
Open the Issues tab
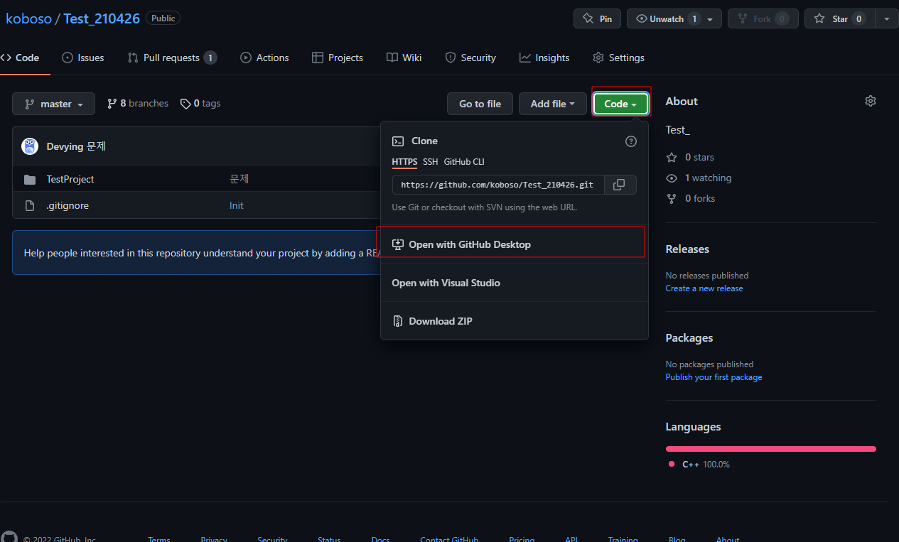(x=83, y=58)
